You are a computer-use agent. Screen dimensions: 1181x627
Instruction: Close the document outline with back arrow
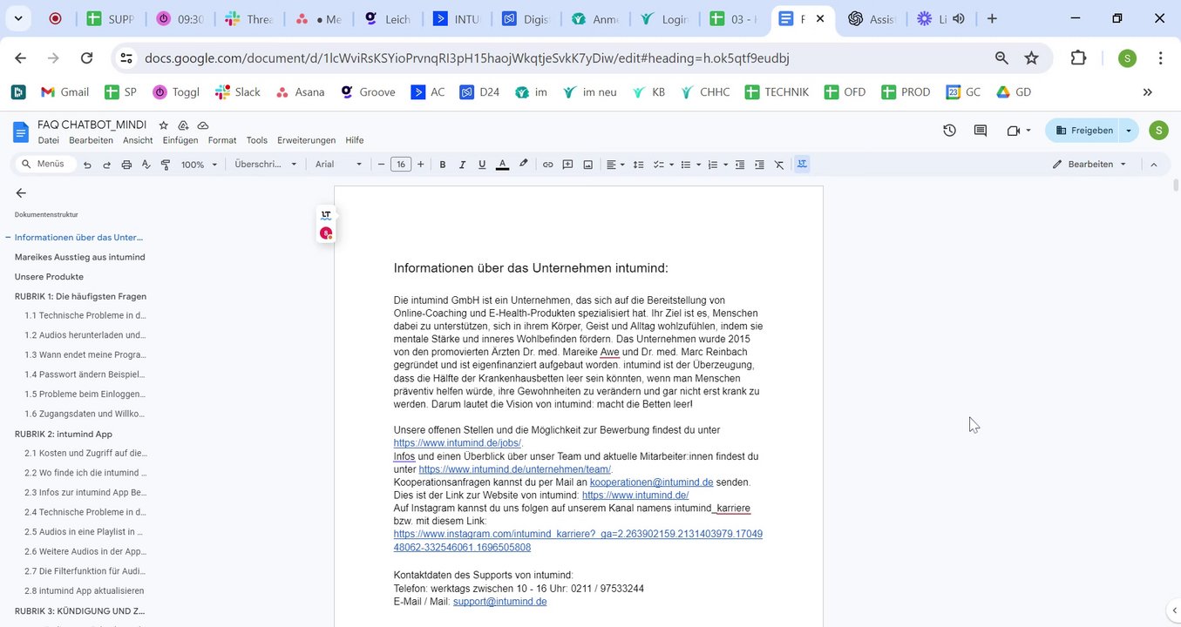pyautogui.click(x=21, y=193)
